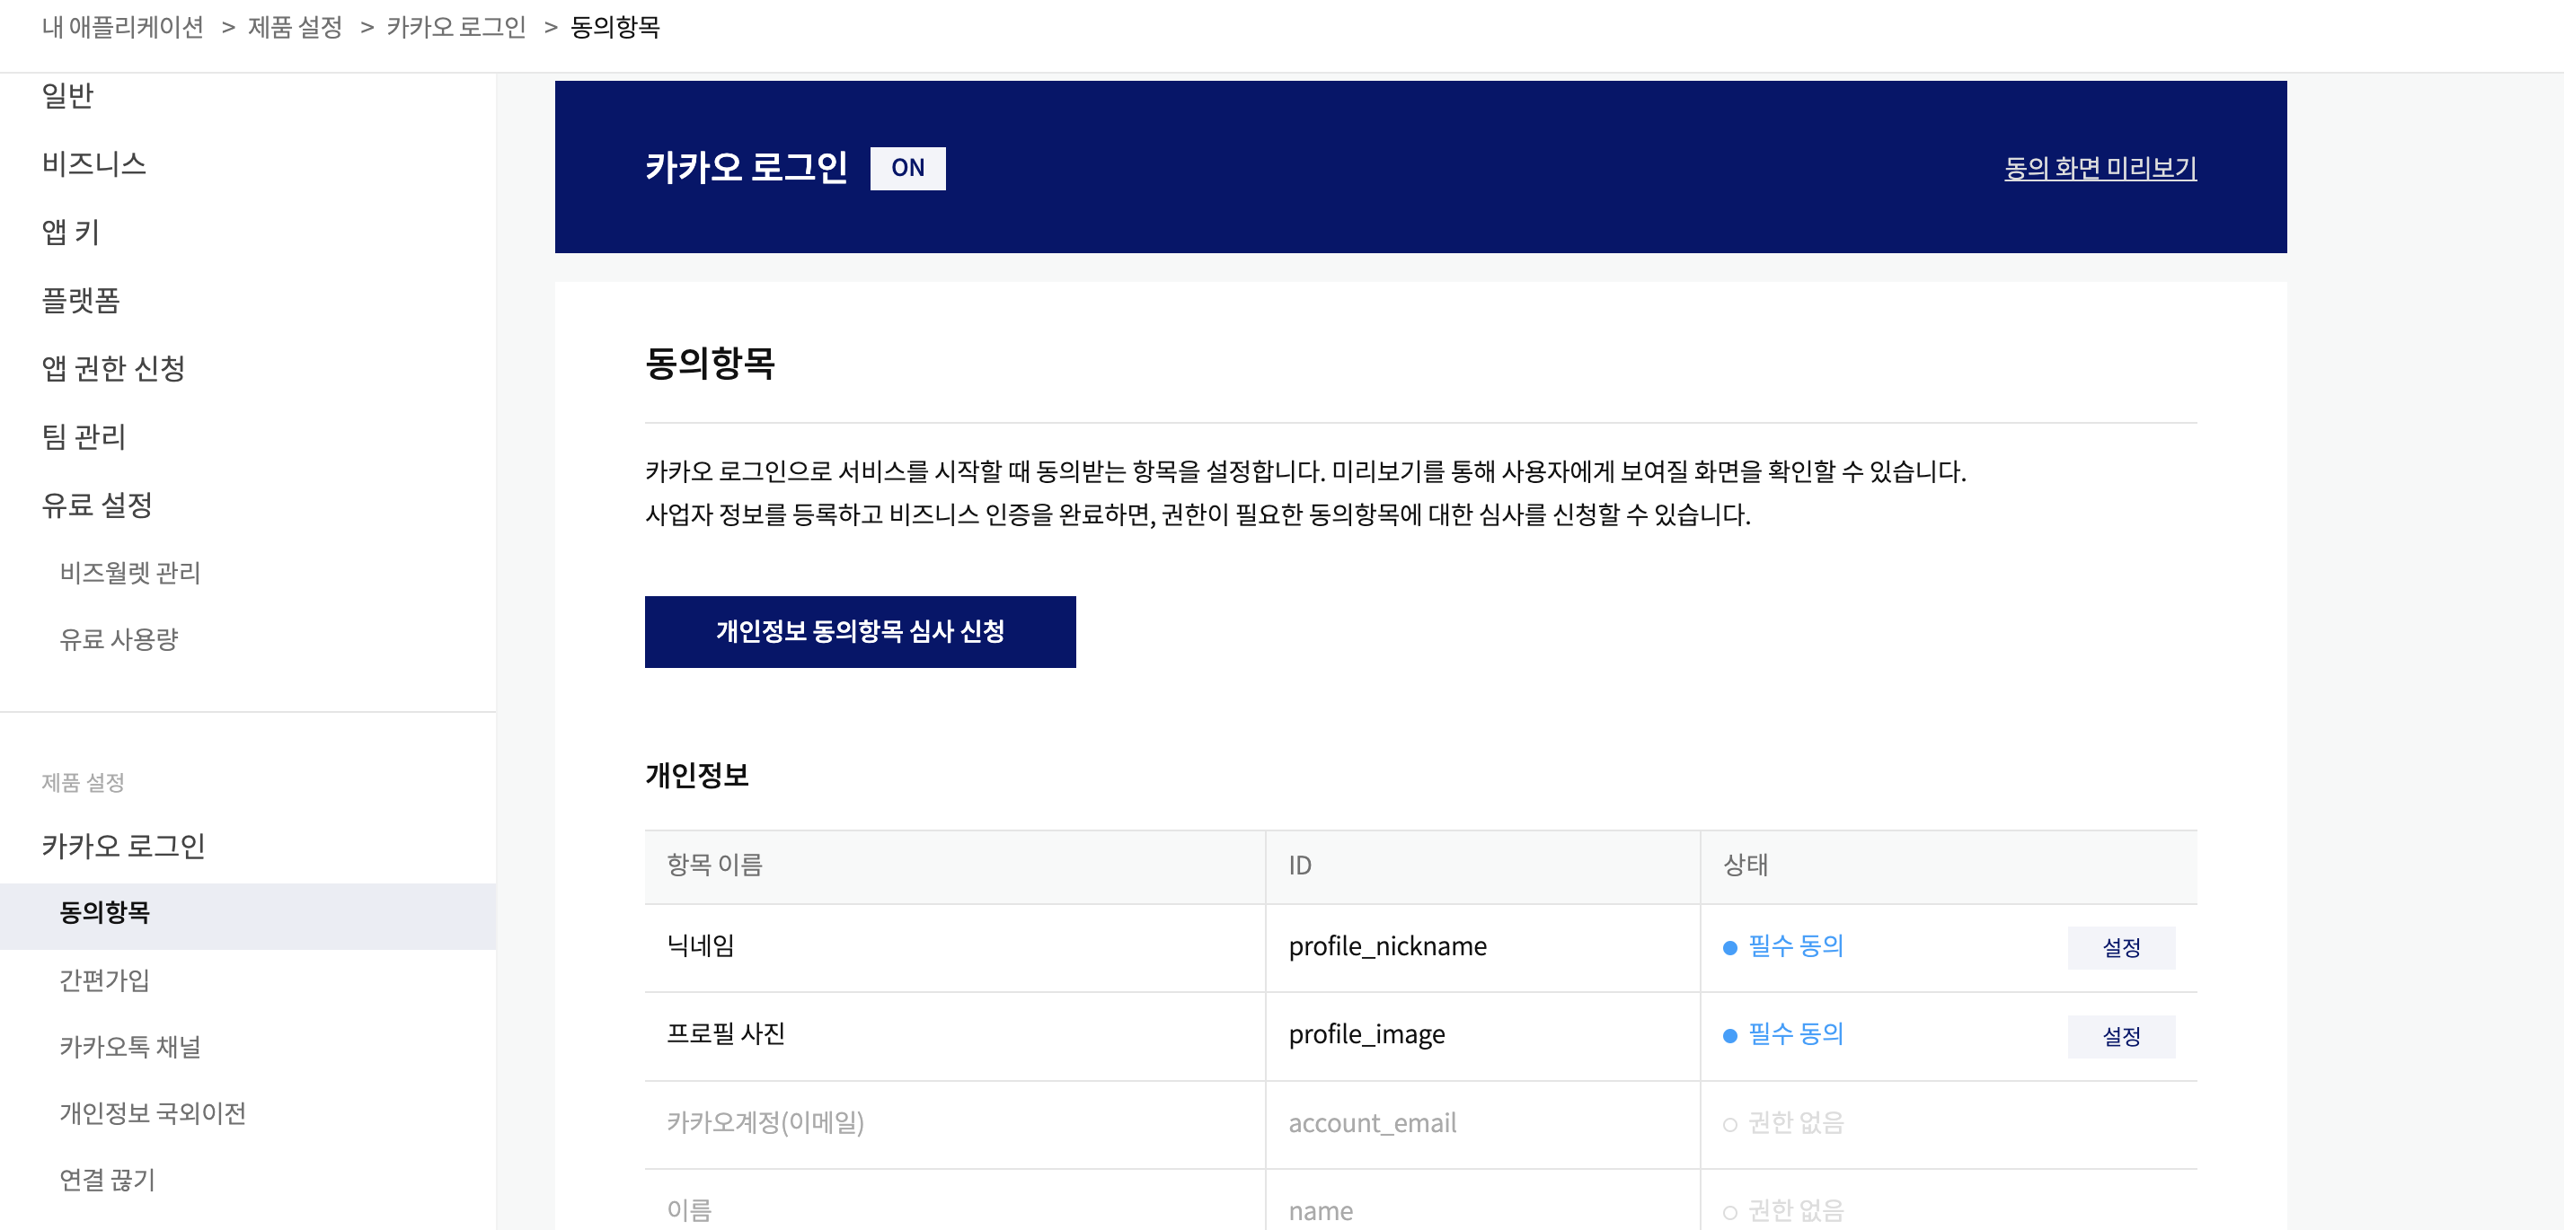
Task: Select the 동의항목 sidebar submenu
Action: 248,916
